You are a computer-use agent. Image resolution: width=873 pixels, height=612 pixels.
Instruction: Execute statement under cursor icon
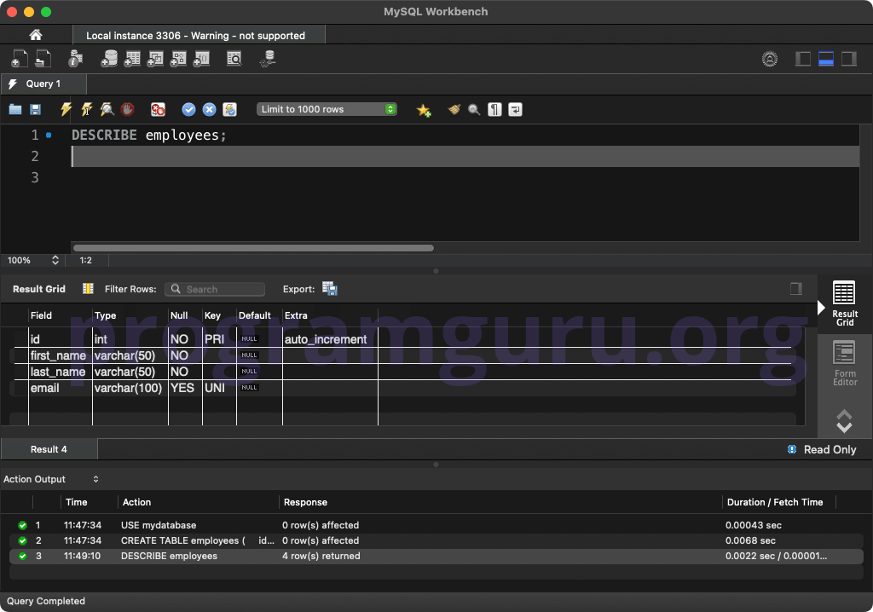coord(86,109)
